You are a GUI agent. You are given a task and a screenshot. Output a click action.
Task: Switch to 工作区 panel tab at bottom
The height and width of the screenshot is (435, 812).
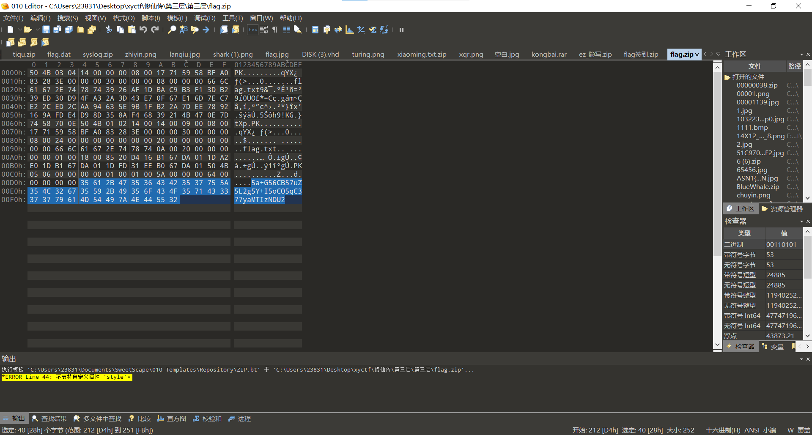click(741, 209)
